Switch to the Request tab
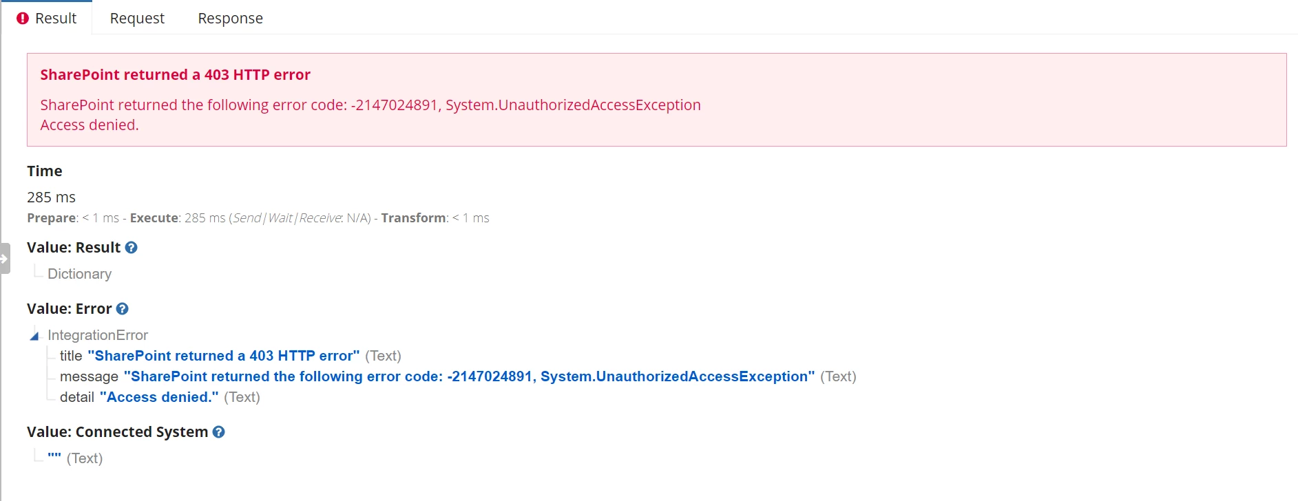 pyautogui.click(x=137, y=19)
